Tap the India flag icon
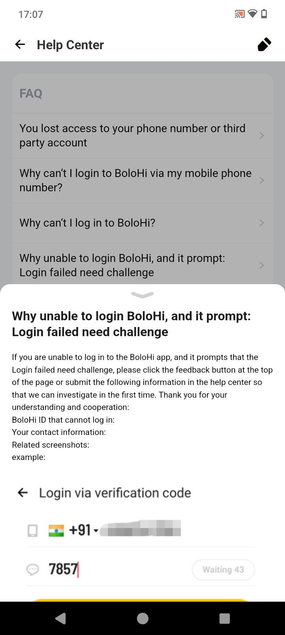285x635 pixels. pyautogui.click(x=56, y=531)
